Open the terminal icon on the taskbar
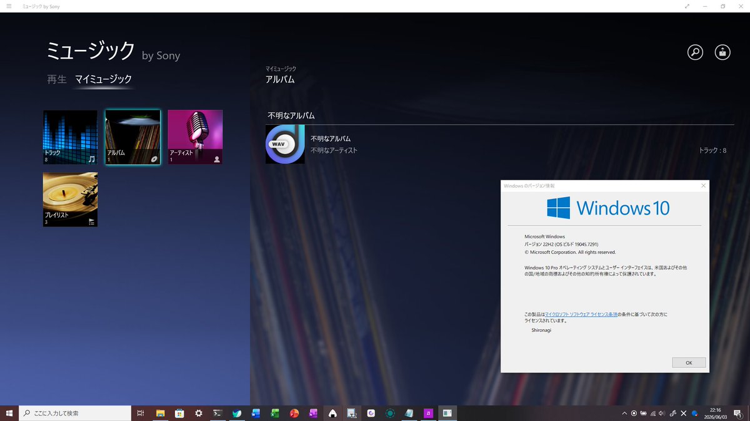The height and width of the screenshot is (421, 750). (217, 413)
